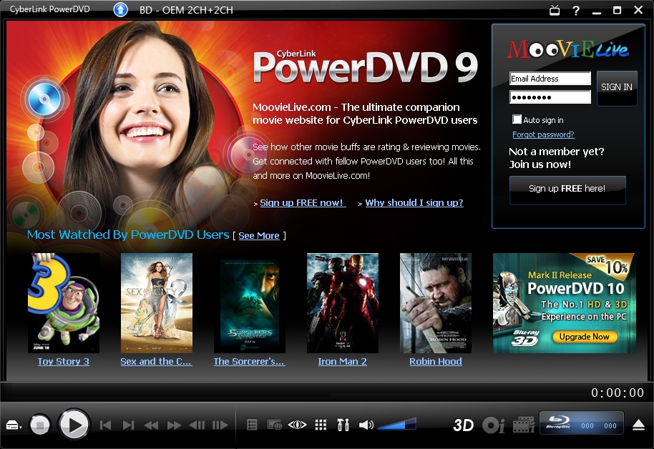
Task: Jump to previous chapter
Action: point(105,425)
